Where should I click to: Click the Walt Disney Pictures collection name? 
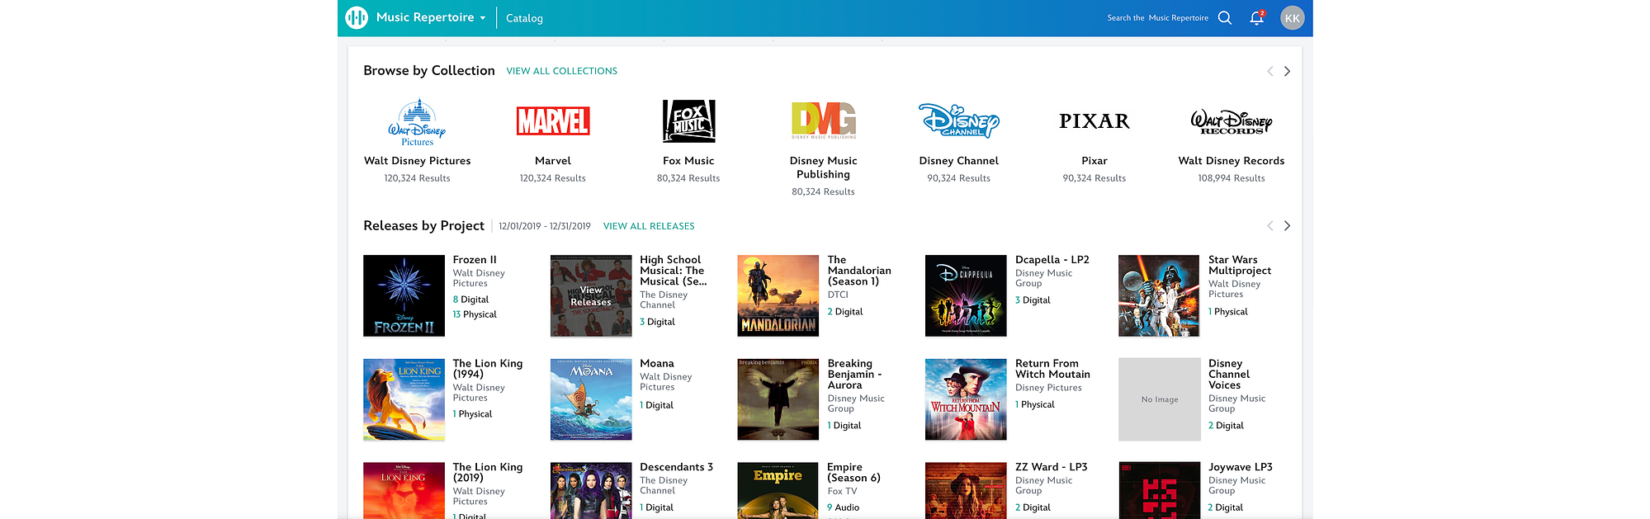[x=418, y=161]
